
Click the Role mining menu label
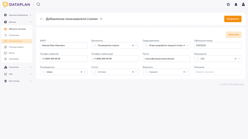point(14,81)
